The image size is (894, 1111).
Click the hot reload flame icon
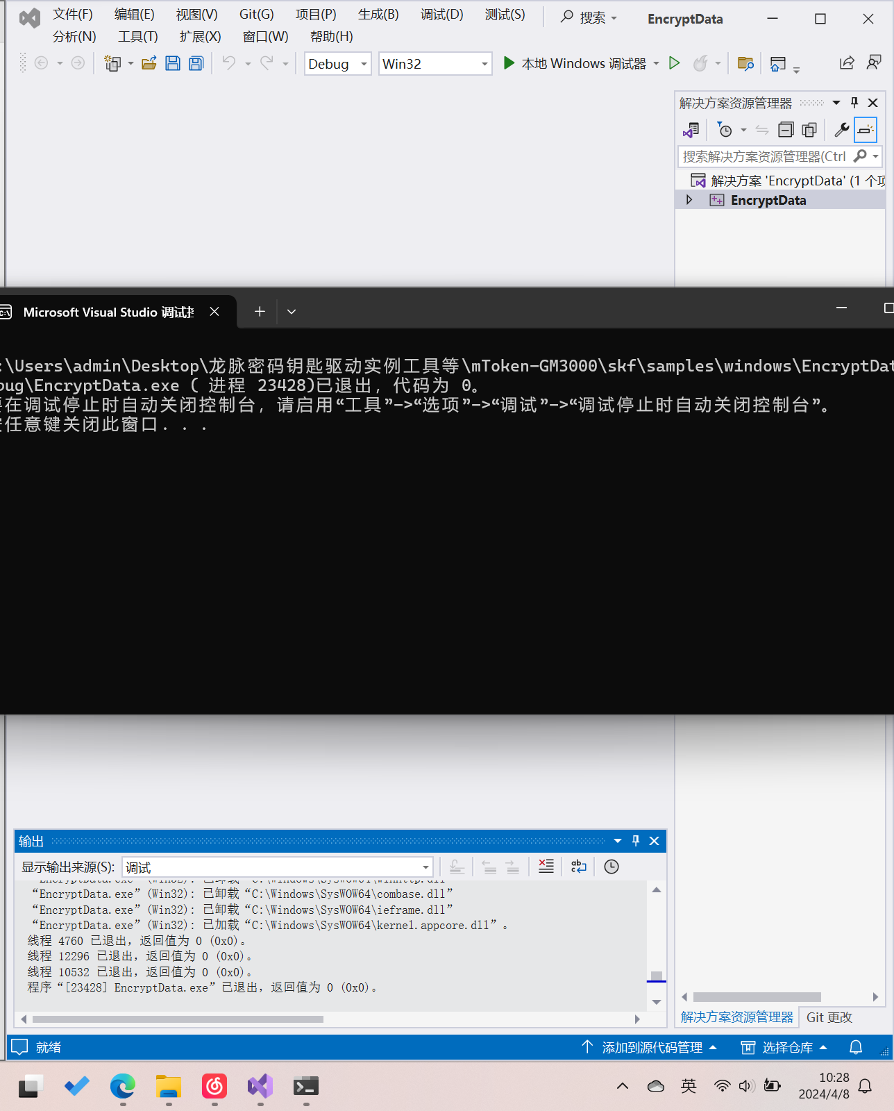tap(701, 63)
